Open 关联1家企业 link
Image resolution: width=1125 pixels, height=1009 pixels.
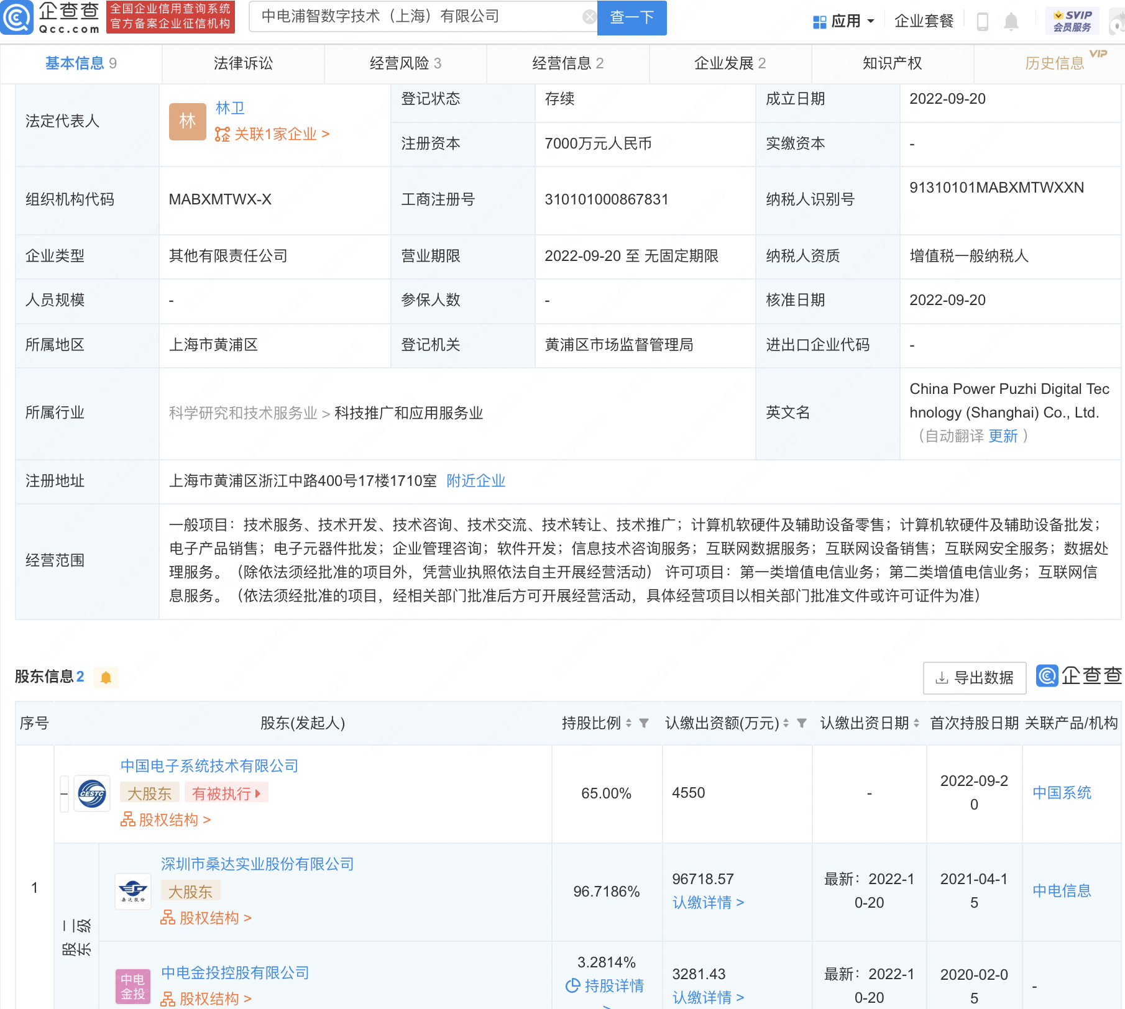coord(282,134)
